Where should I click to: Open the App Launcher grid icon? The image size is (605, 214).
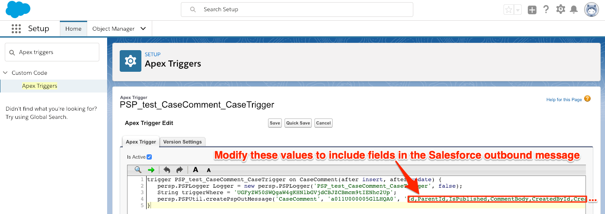point(16,29)
